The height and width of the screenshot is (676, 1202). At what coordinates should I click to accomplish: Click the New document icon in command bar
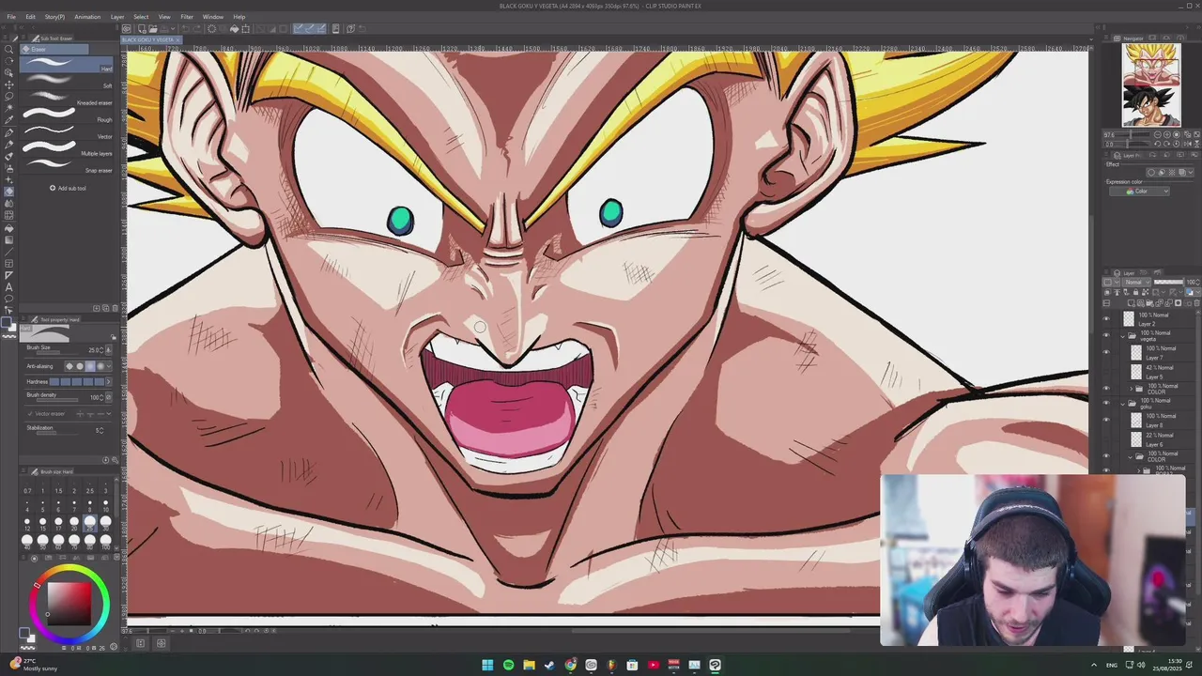(142, 28)
